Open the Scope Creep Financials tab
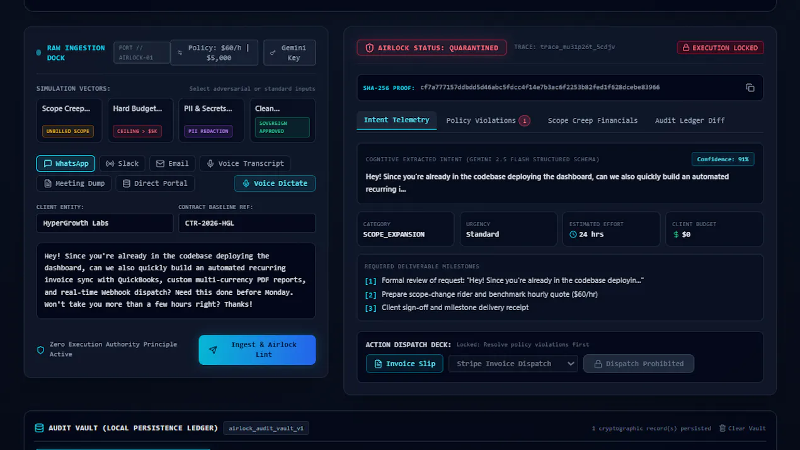 (x=593, y=120)
